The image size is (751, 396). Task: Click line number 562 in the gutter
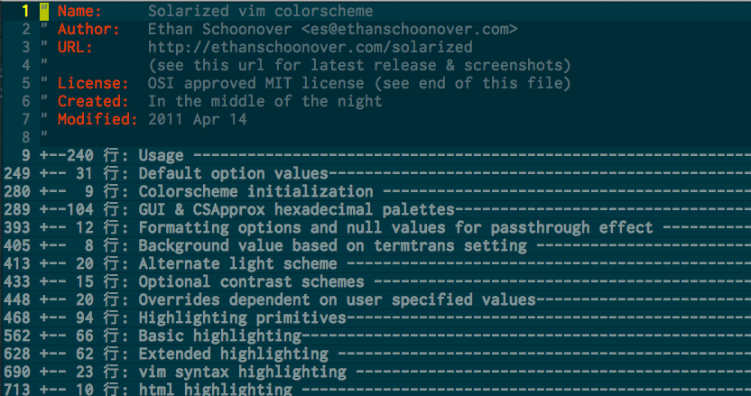click(17, 336)
